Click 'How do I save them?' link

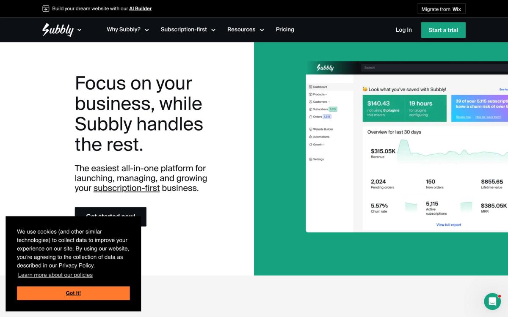tap(489, 117)
